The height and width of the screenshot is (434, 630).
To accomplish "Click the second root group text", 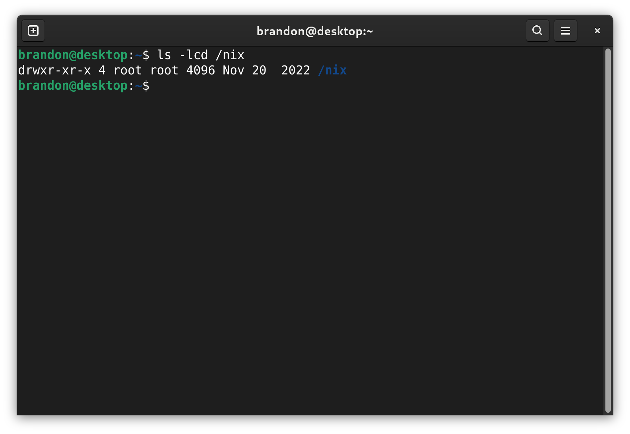I will point(164,70).
